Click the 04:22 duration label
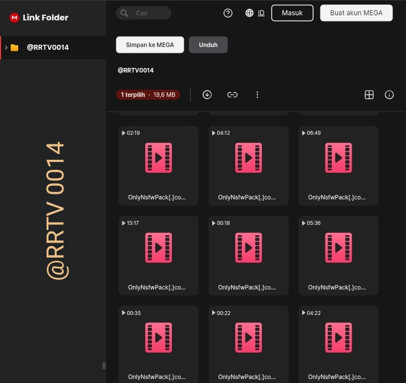 (x=314, y=313)
